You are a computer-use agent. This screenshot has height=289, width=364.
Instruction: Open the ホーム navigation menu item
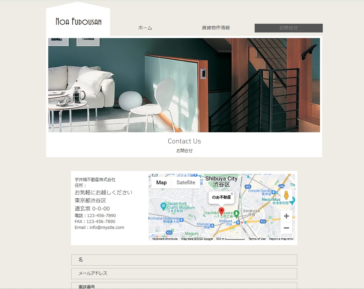(145, 28)
